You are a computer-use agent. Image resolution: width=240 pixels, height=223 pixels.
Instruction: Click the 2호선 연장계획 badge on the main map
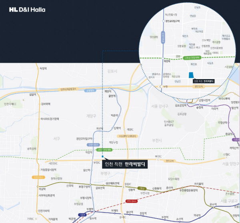click(x=104, y=150)
